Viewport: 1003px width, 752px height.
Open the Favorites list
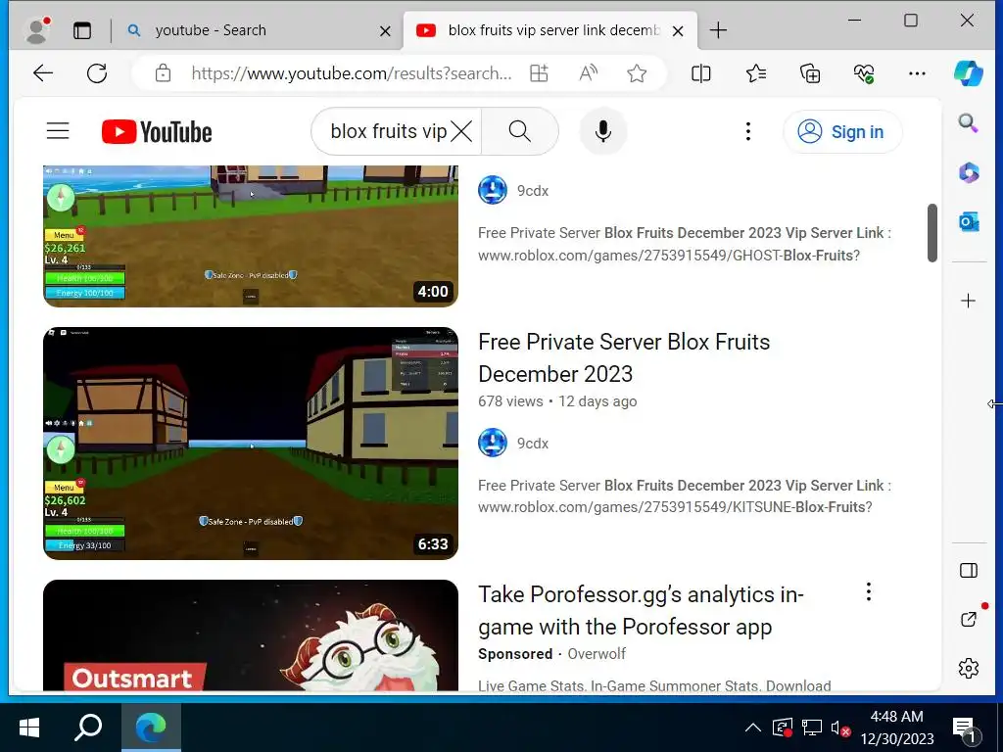(756, 73)
